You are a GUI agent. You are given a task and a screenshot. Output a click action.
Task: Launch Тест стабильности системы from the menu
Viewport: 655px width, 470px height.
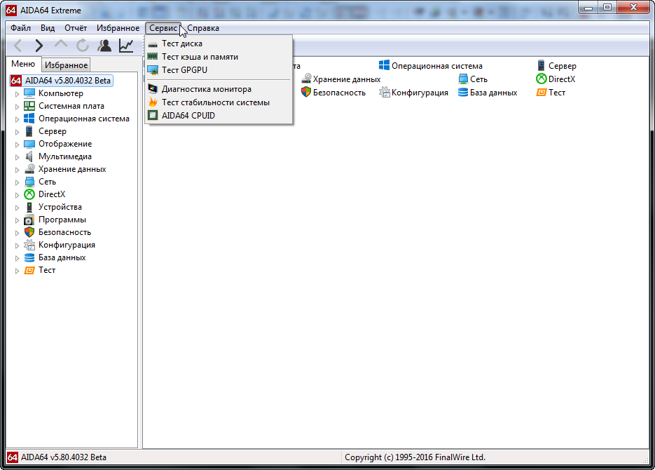pos(219,102)
